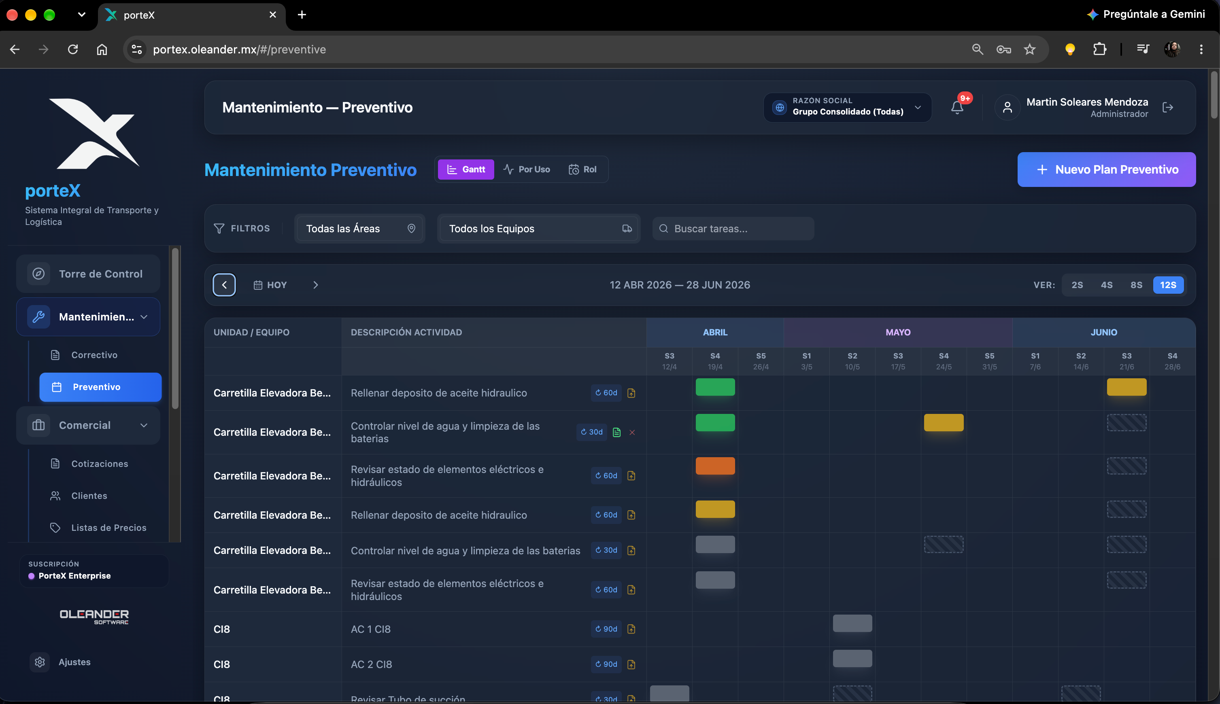Switch to Por Uso view
1220x704 pixels.
(526, 169)
